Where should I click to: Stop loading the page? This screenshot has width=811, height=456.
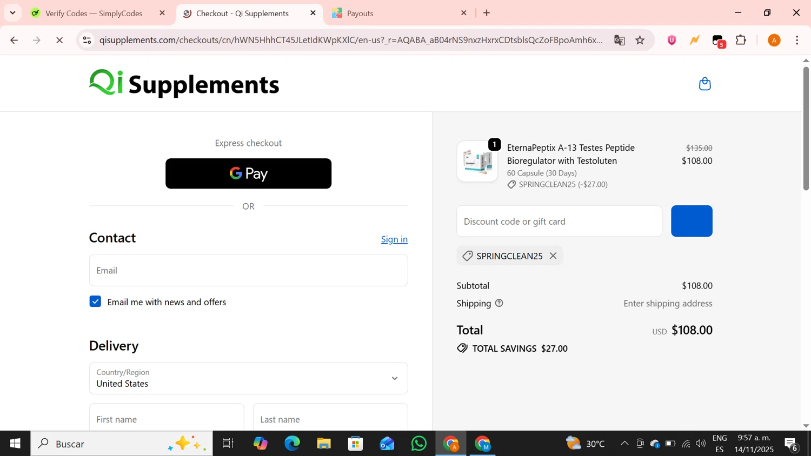pos(59,40)
